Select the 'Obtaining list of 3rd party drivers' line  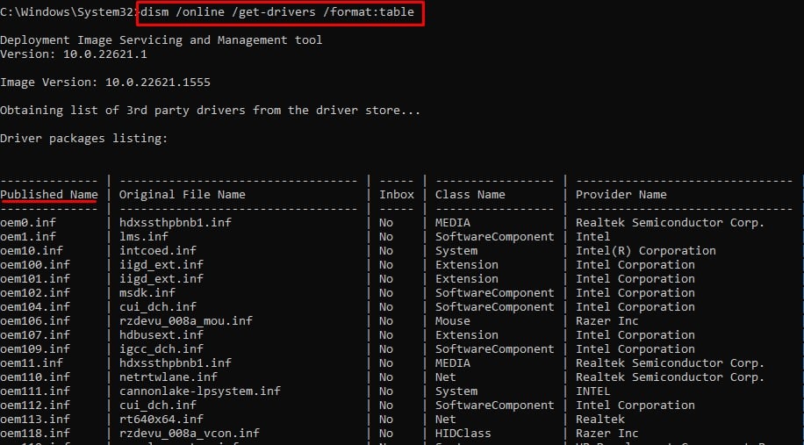coord(211,111)
